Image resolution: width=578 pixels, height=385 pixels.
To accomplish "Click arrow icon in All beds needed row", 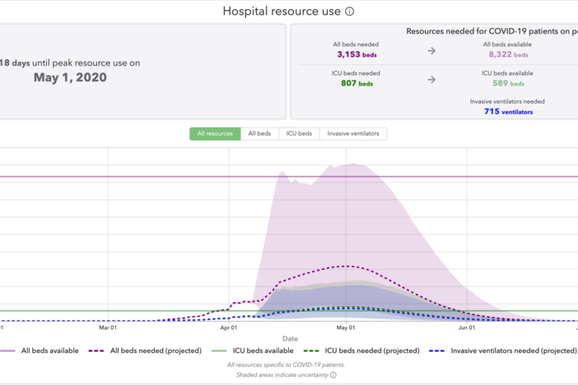I will 431,51.
